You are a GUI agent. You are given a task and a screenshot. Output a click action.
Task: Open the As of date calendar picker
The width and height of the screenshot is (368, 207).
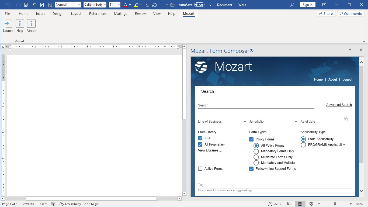point(346,119)
